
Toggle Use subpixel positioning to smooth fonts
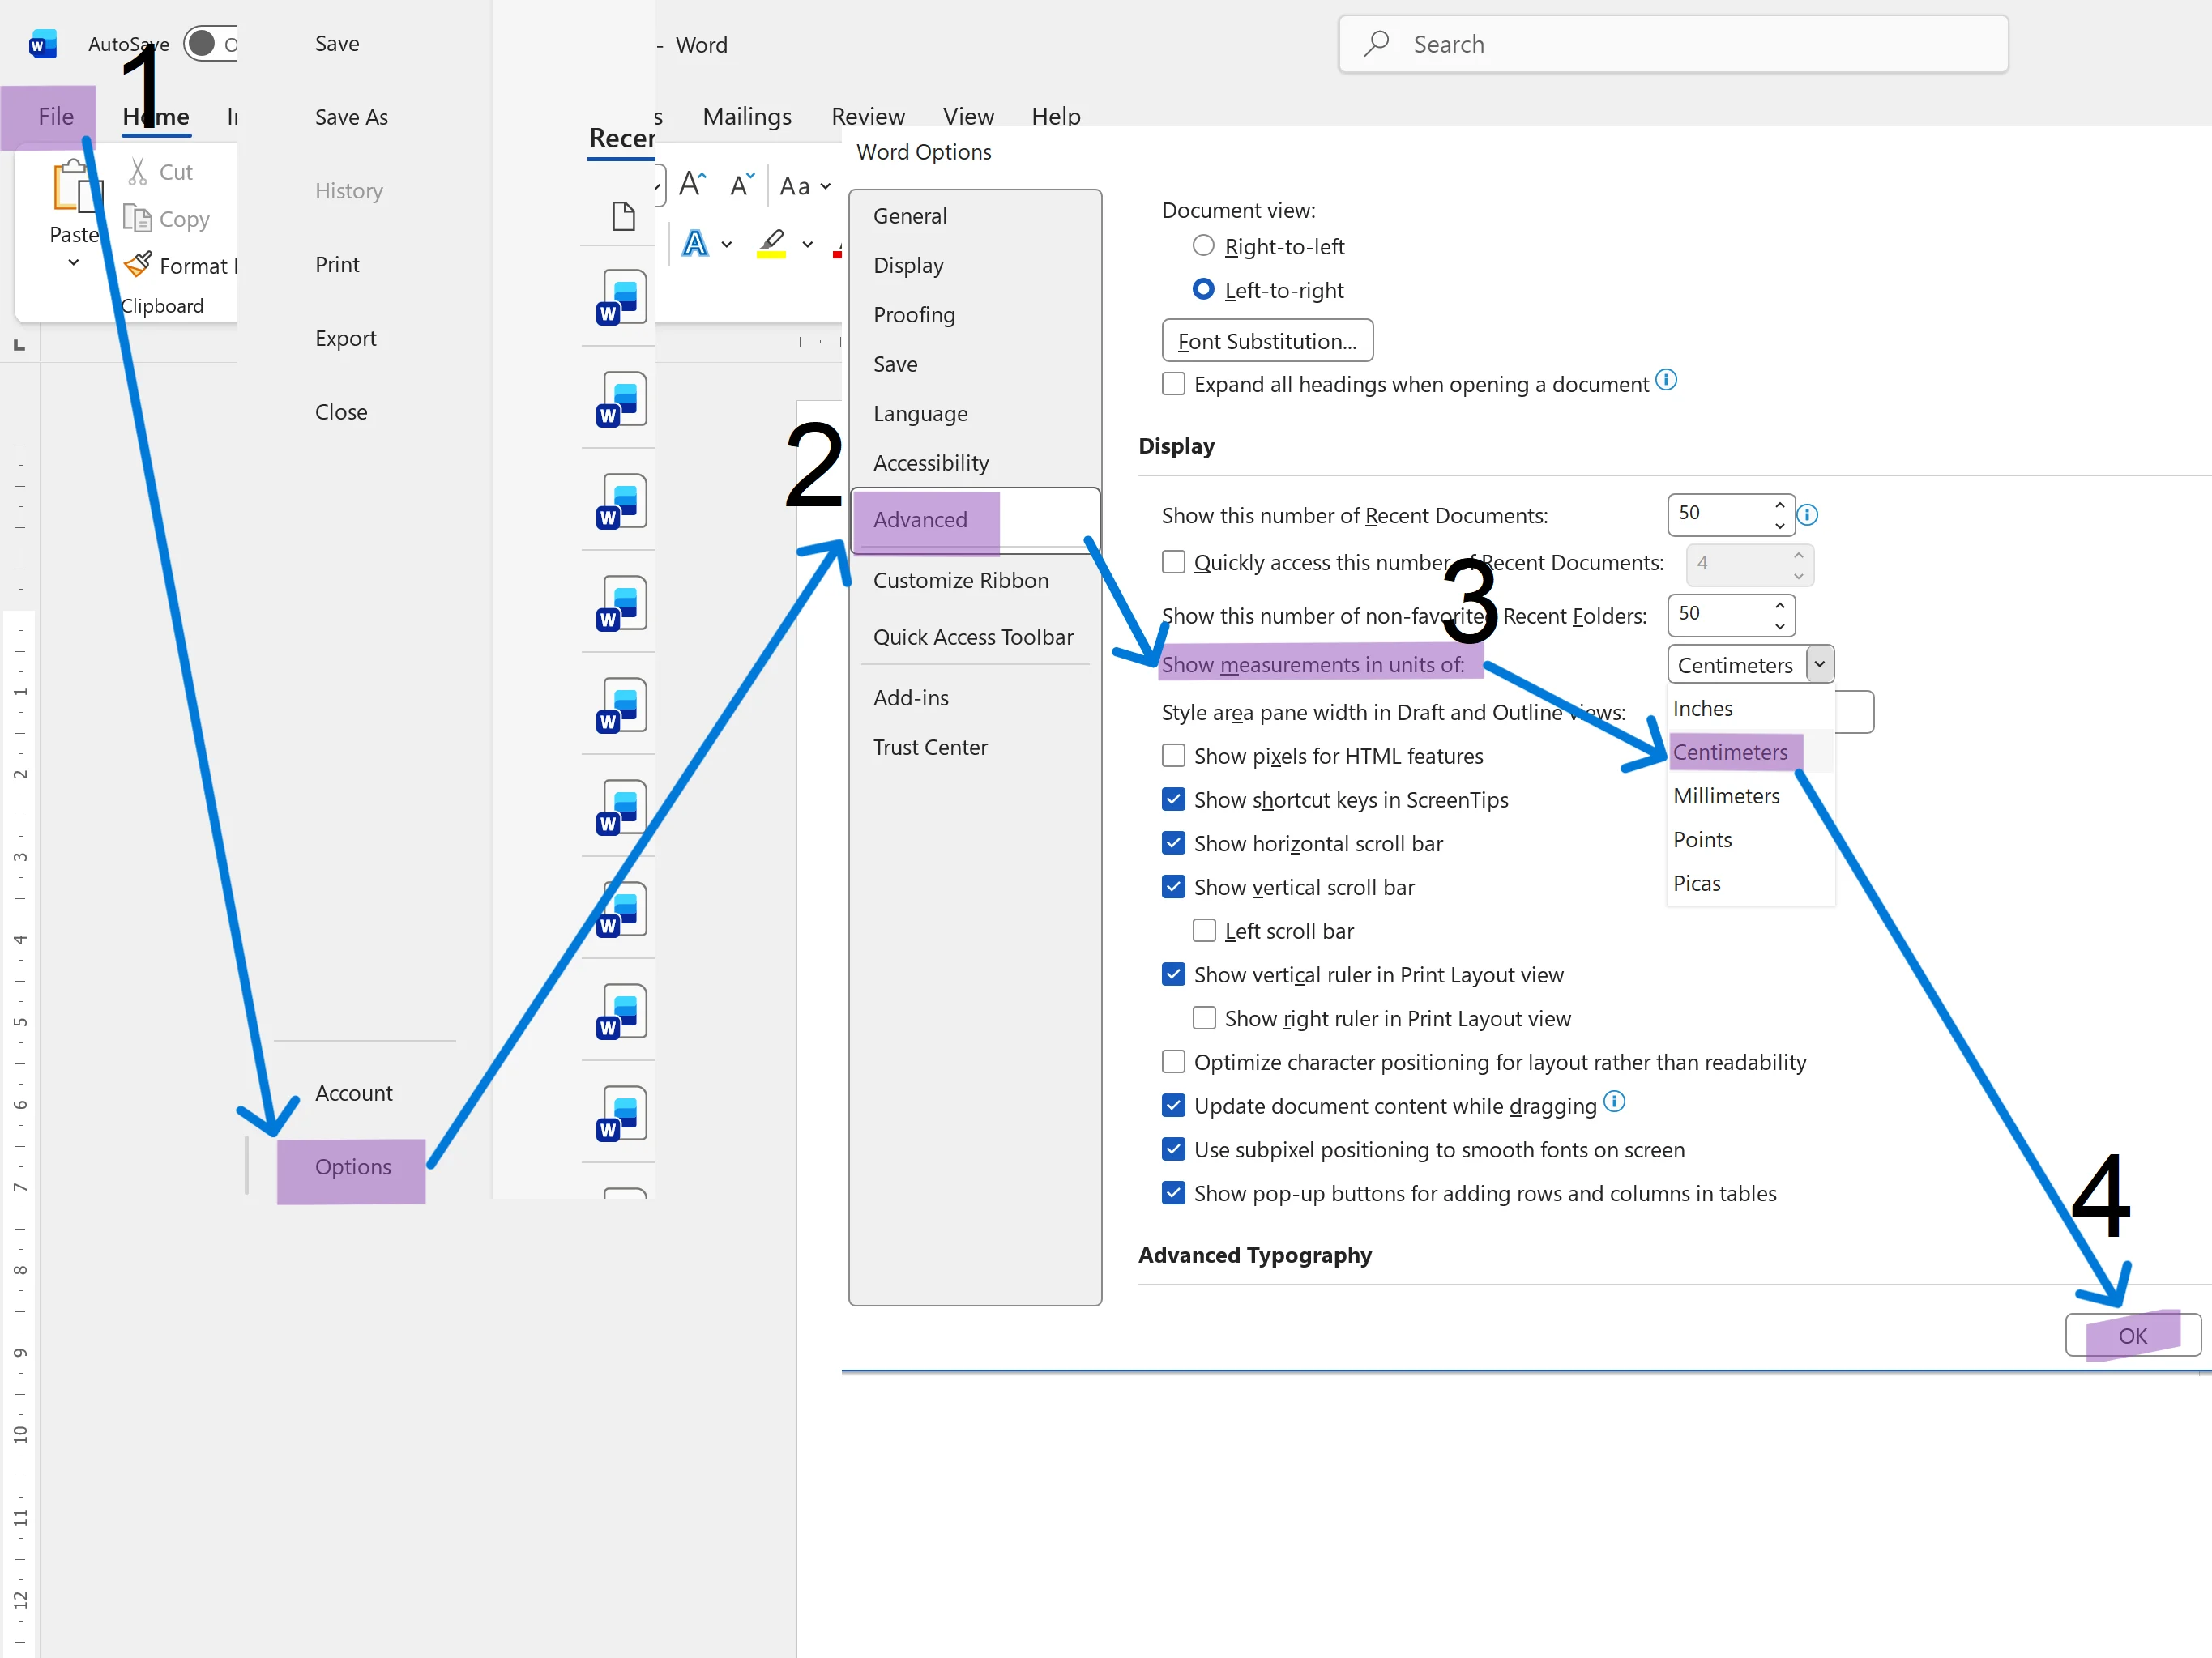1174,1150
